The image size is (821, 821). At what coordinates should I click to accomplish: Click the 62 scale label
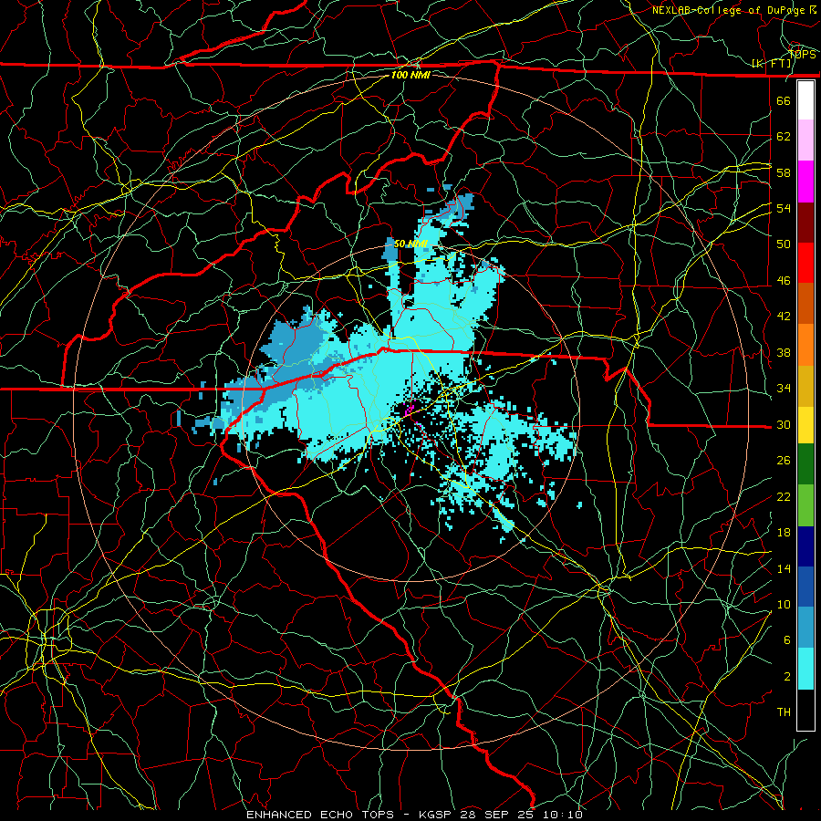pyautogui.click(x=784, y=137)
